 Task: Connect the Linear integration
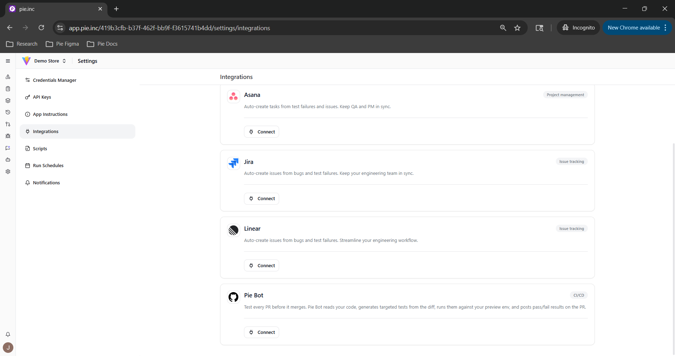[262, 265]
